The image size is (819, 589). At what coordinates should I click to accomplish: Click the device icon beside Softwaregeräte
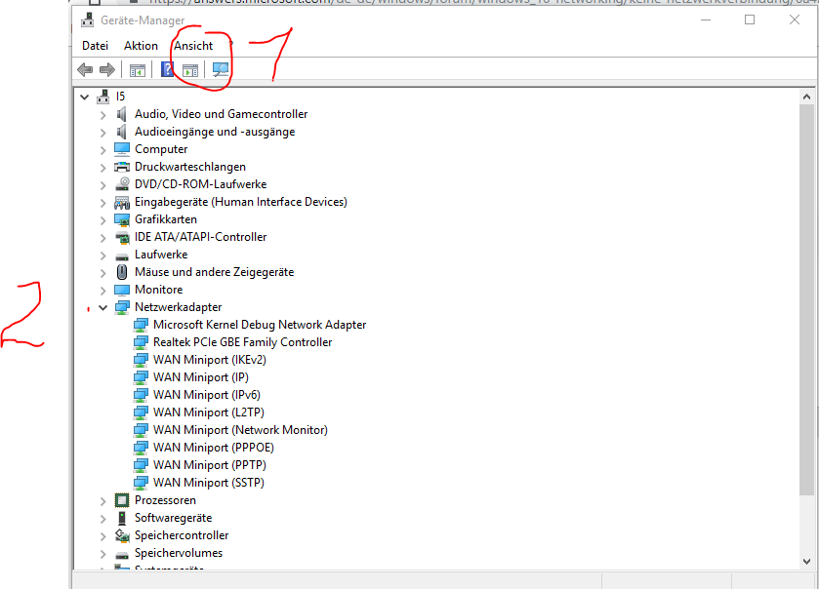pyautogui.click(x=122, y=518)
